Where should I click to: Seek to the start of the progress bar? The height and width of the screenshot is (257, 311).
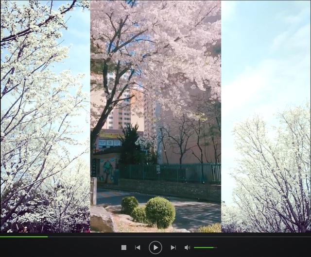tap(1, 237)
